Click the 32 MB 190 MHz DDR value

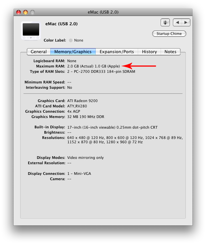[86, 117]
